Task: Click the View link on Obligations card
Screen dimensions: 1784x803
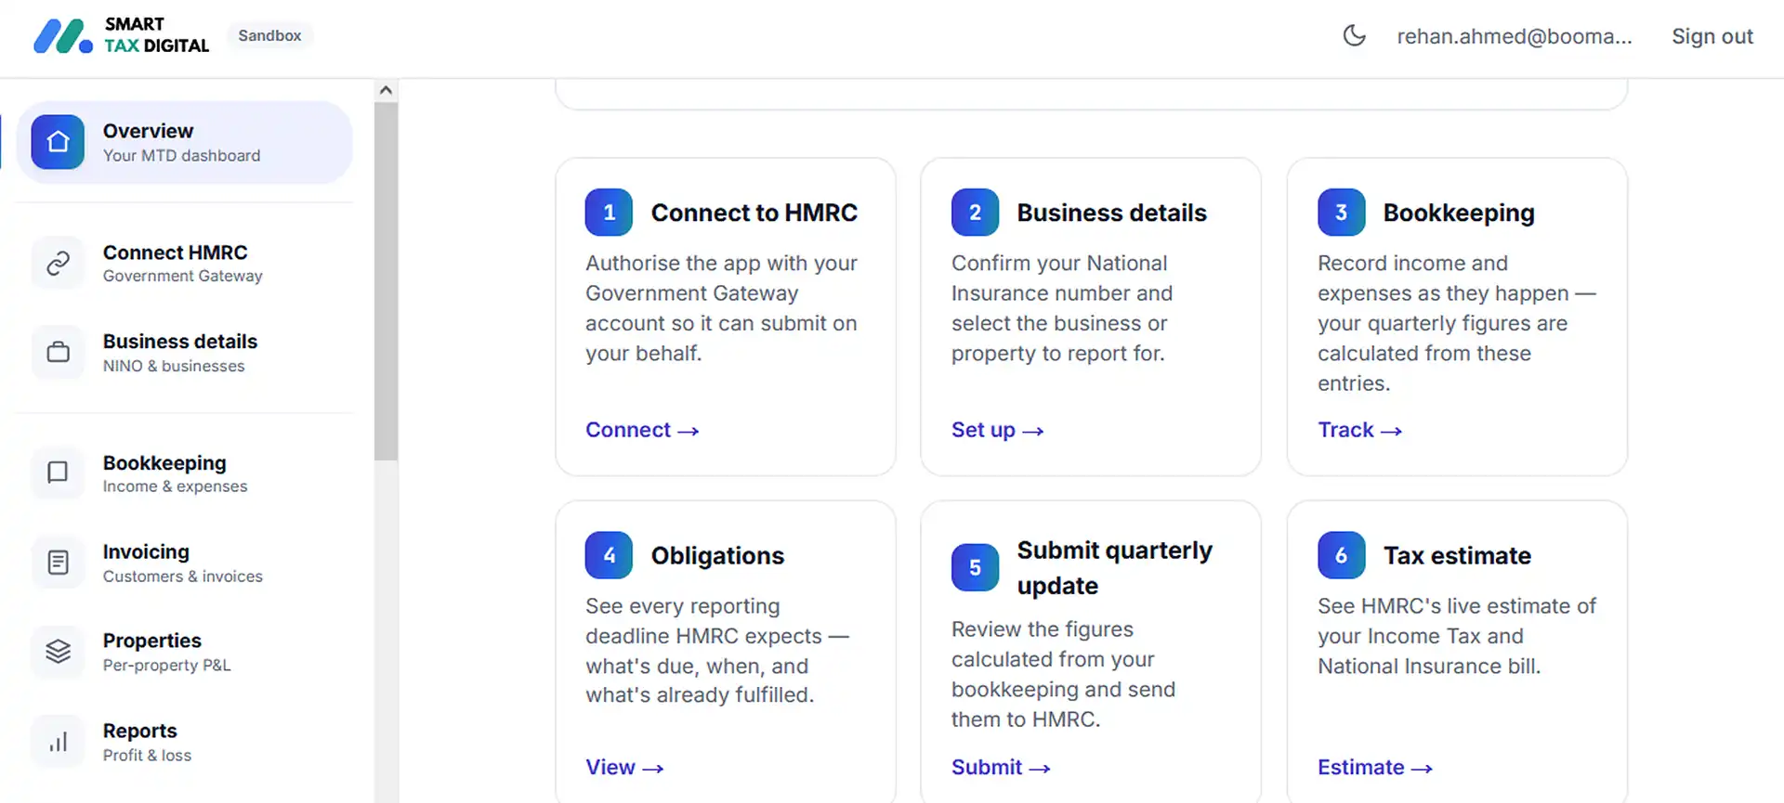Action: point(624,768)
